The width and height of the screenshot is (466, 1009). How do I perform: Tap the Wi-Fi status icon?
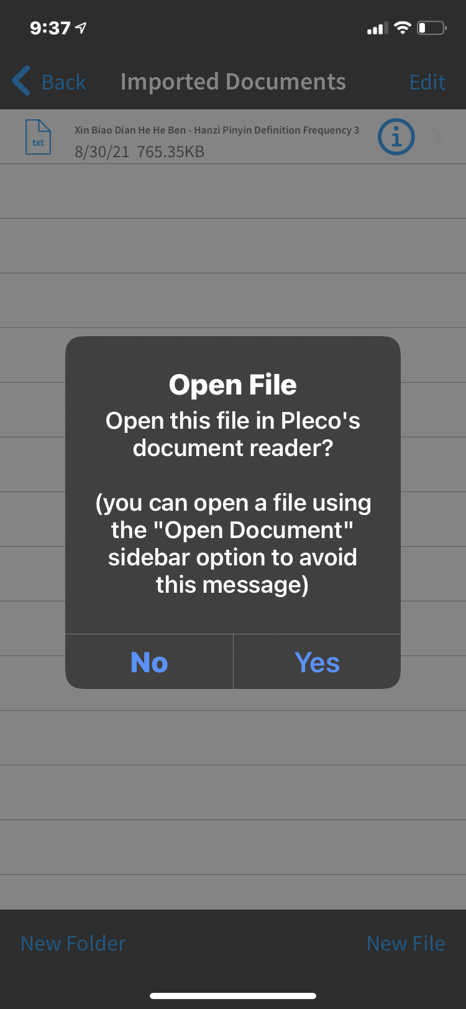403,27
